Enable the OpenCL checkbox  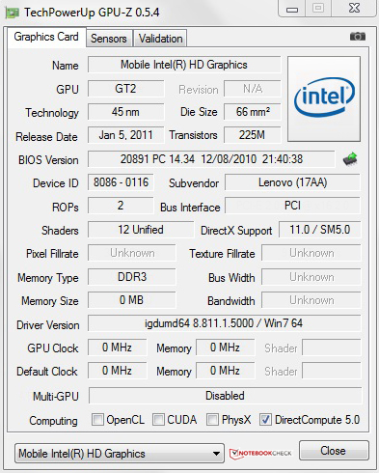[x=97, y=420]
